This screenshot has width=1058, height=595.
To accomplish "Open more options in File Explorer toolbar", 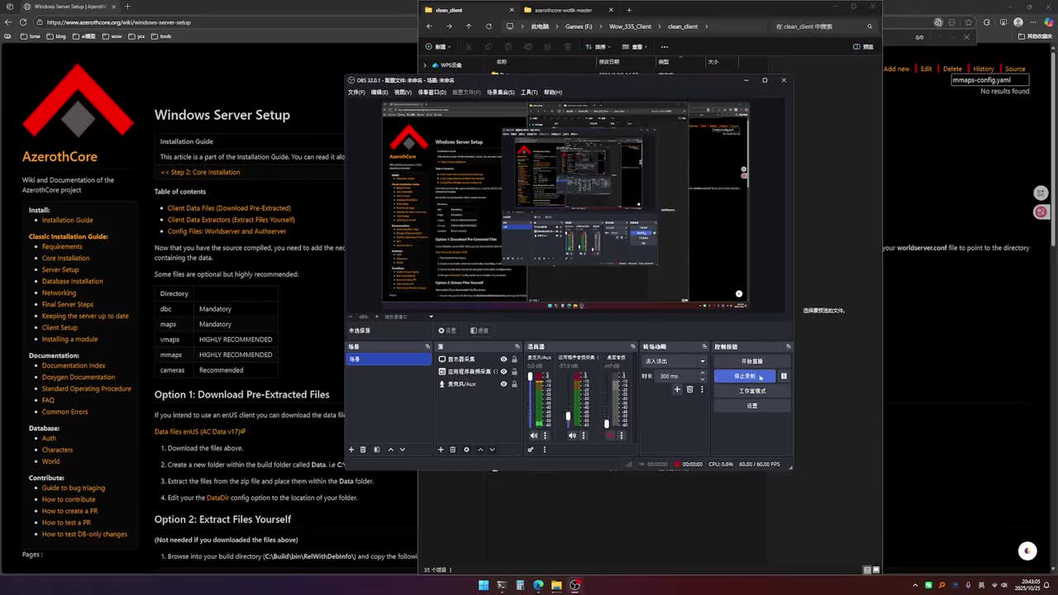I will tap(664, 47).
